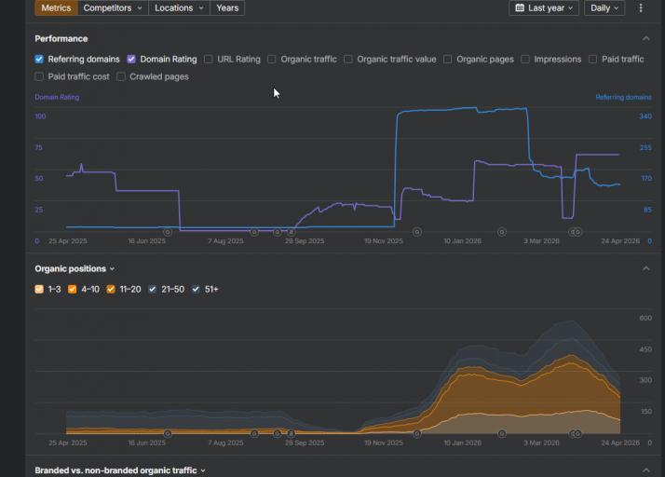Select the Metrics tab
Viewport: 665px width, 477px height.
(56, 8)
